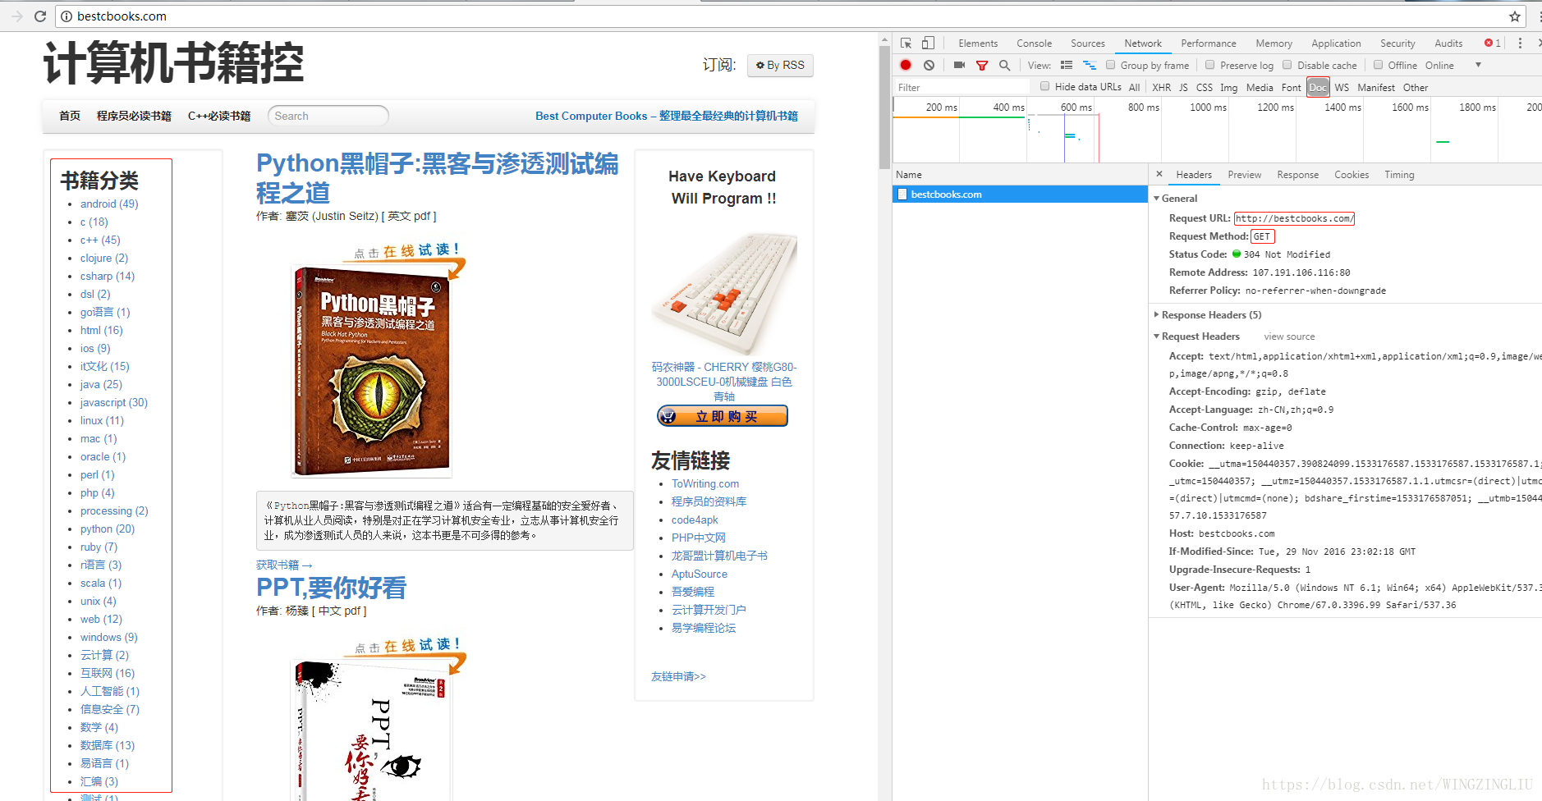Toggle capture screenshots camera icon
The width and height of the screenshot is (1542, 801).
(959, 65)
